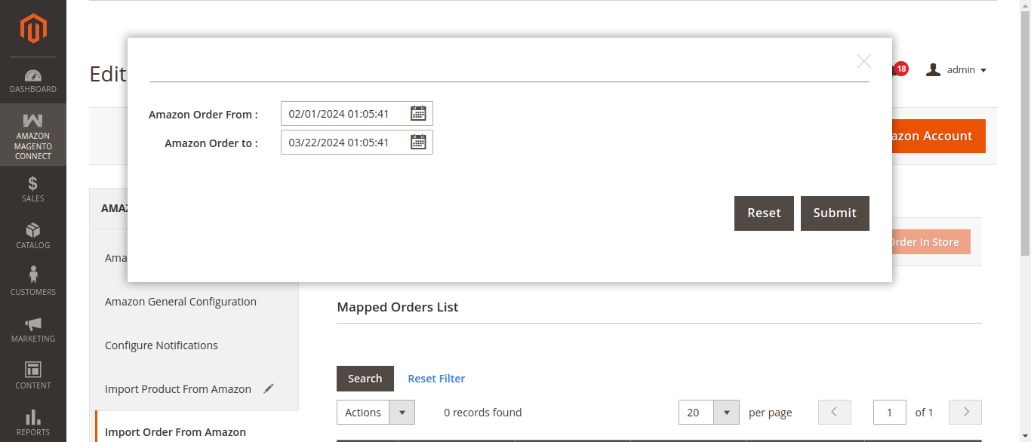Open the Catalog sidebar menu
This screenshot has width=1031, height=442.
33,236
